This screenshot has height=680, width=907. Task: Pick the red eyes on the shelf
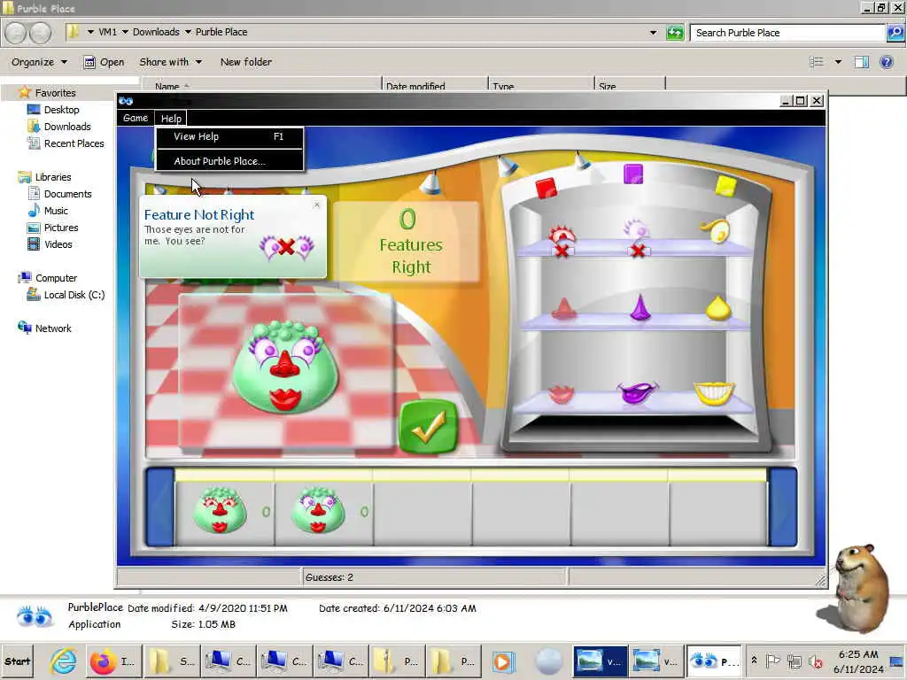pyautogui.click(x=562, y=236)
